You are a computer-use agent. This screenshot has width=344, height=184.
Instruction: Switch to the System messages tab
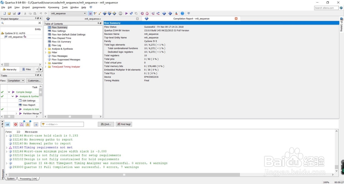[11, 179]
